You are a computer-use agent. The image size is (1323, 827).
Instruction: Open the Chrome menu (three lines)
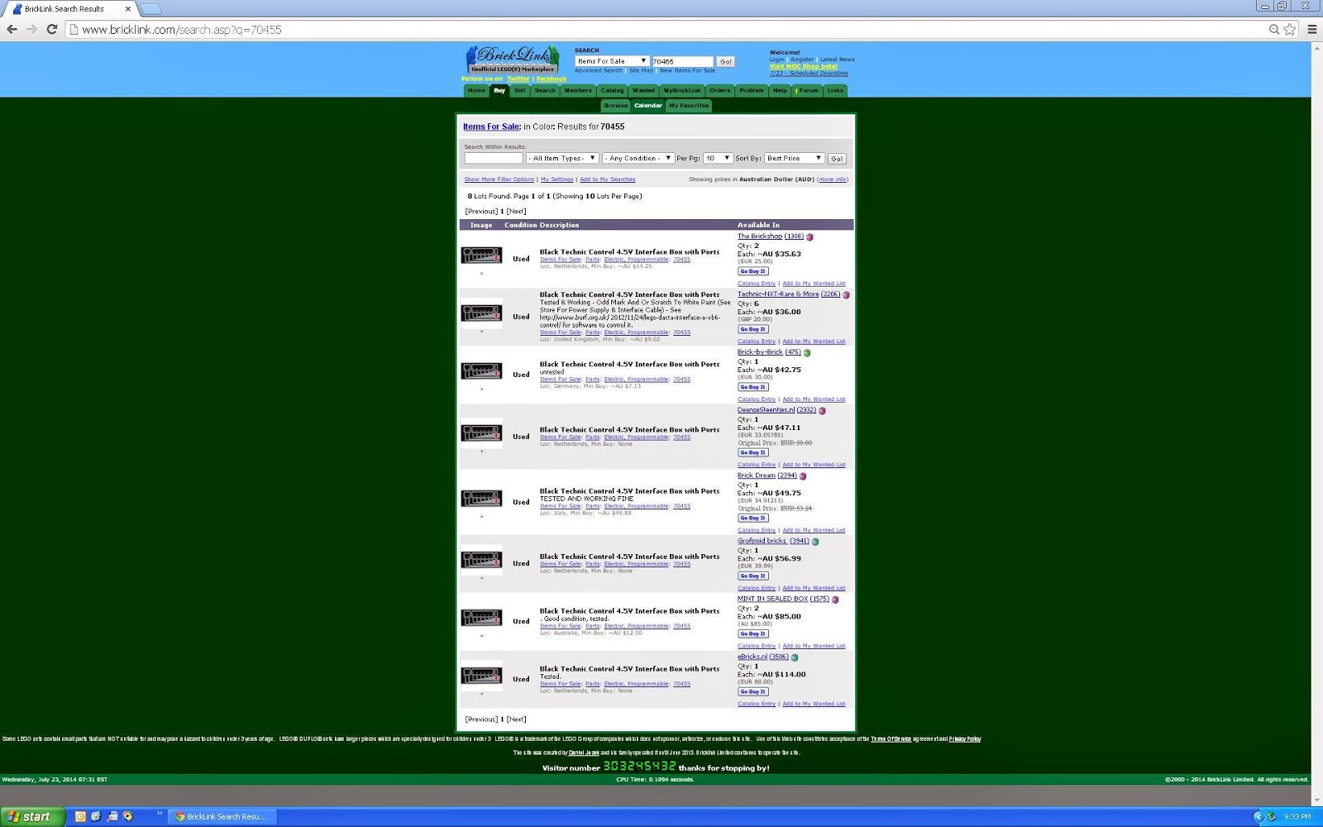coord(1311,29)
